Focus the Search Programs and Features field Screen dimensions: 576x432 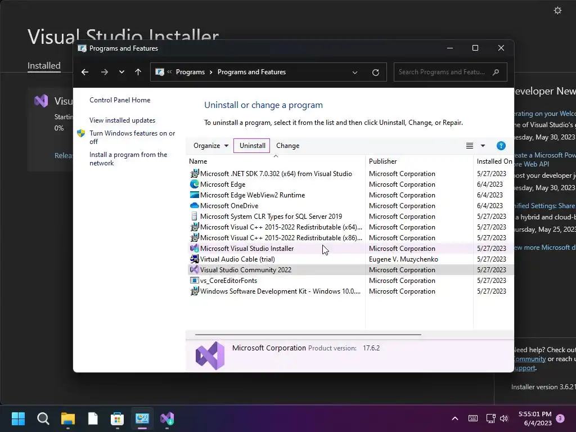click(x=451, y=72)
